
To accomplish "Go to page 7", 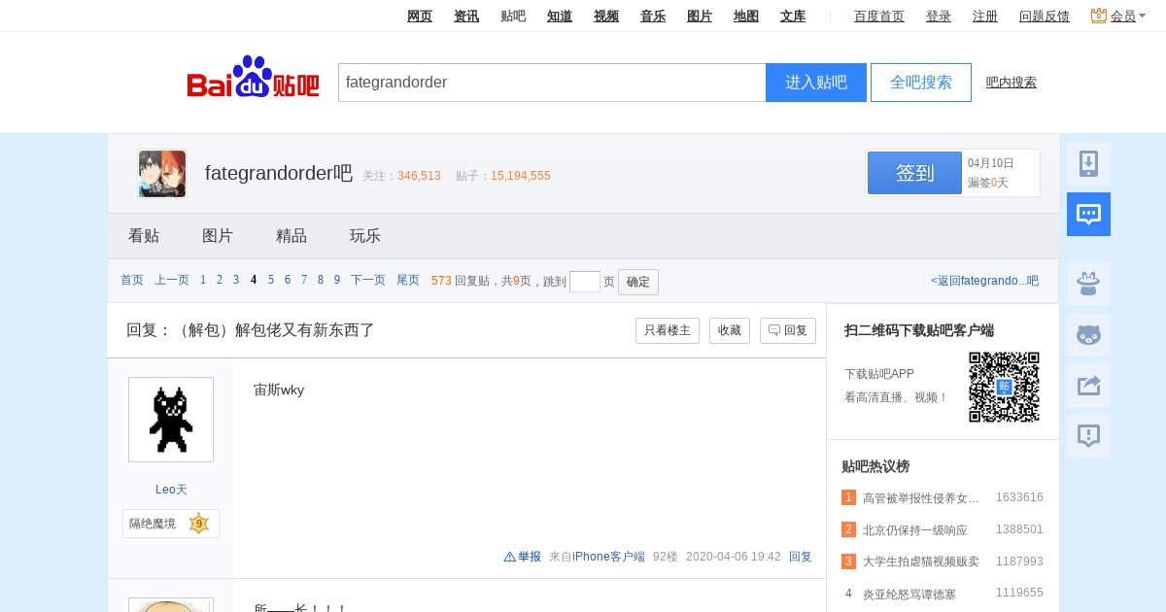I will [x=304, y=281].
